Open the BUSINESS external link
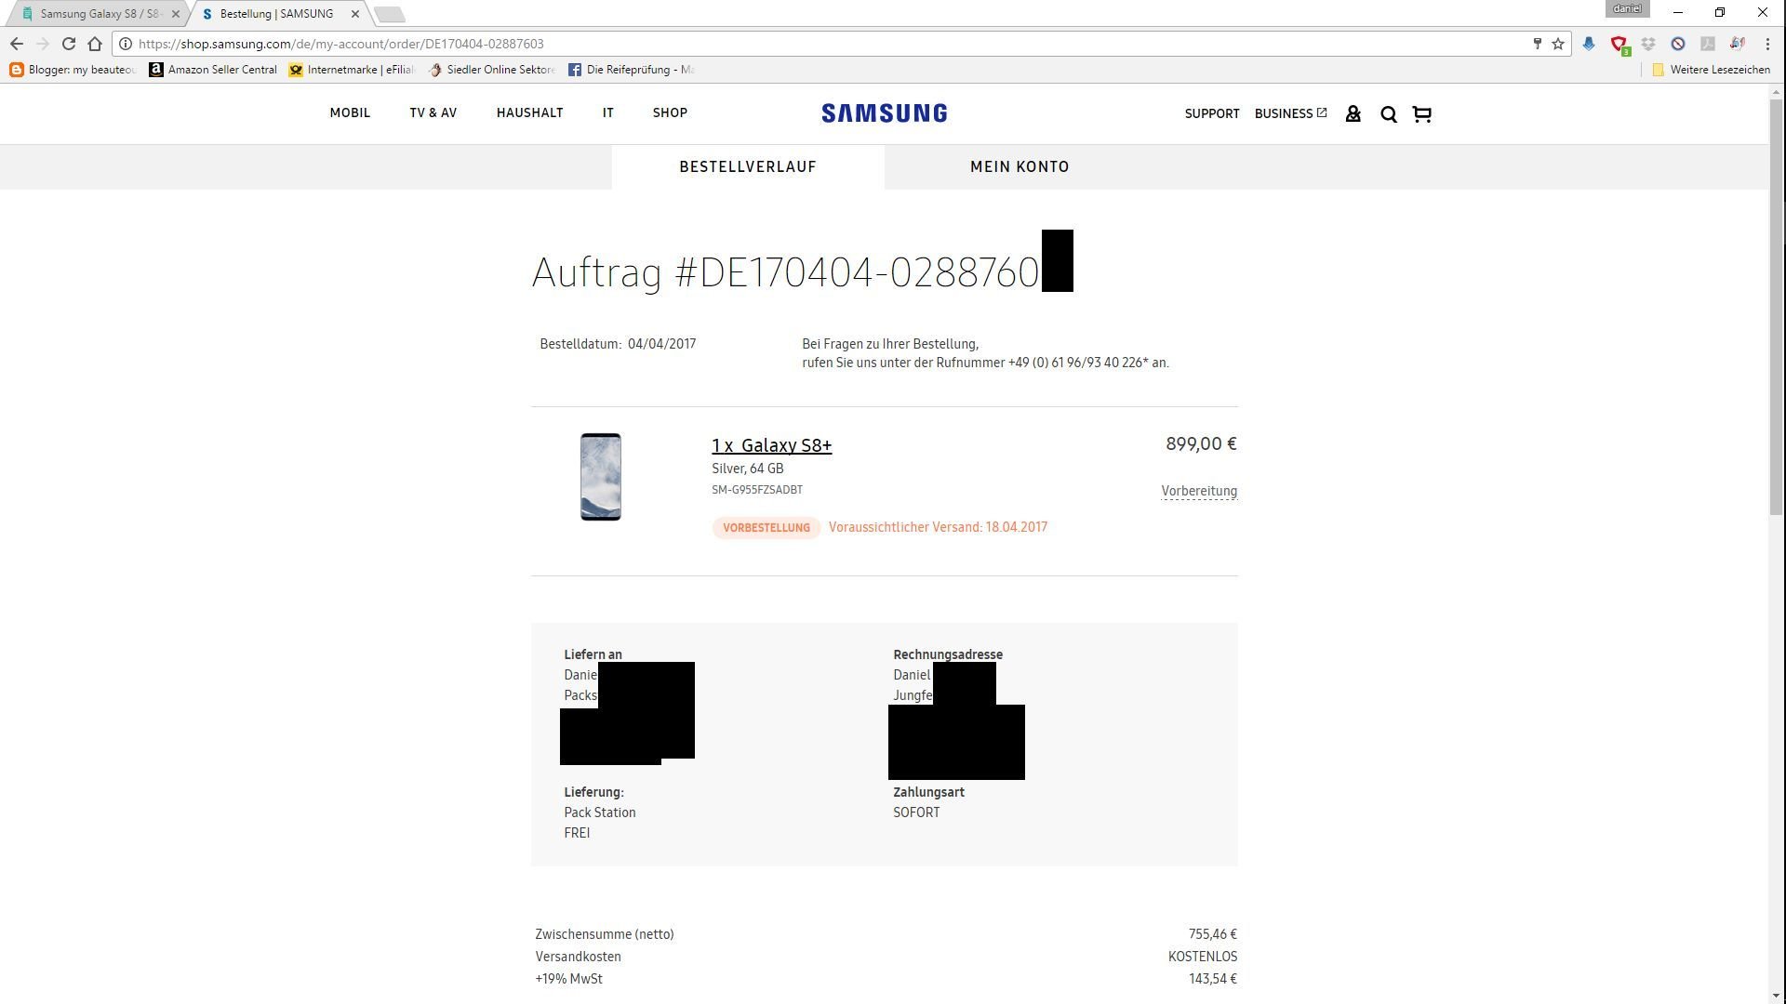Screen dimensions: 1786x1004 tap(1290, 113)
